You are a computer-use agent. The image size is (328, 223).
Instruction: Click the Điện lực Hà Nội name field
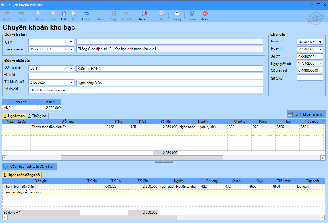pyautogui.click(x=170, y=69)
